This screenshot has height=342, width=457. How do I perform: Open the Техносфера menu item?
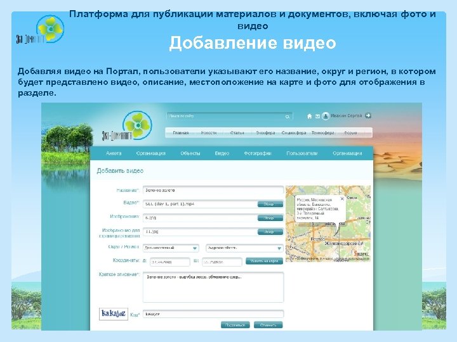(322, 132)
